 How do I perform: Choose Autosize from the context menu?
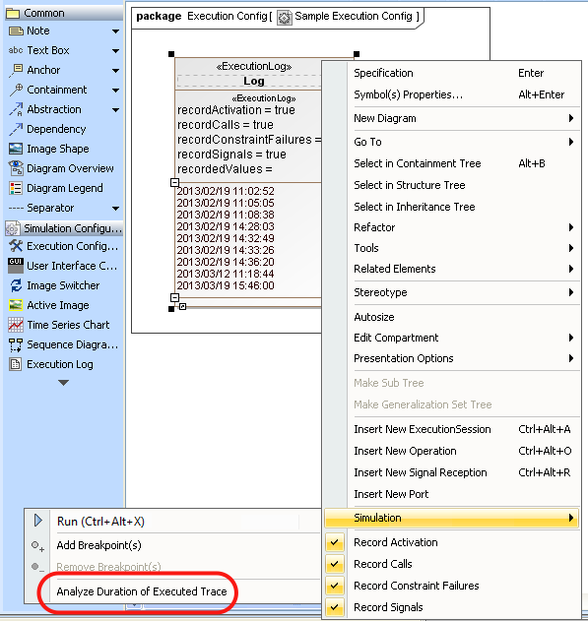452,317
